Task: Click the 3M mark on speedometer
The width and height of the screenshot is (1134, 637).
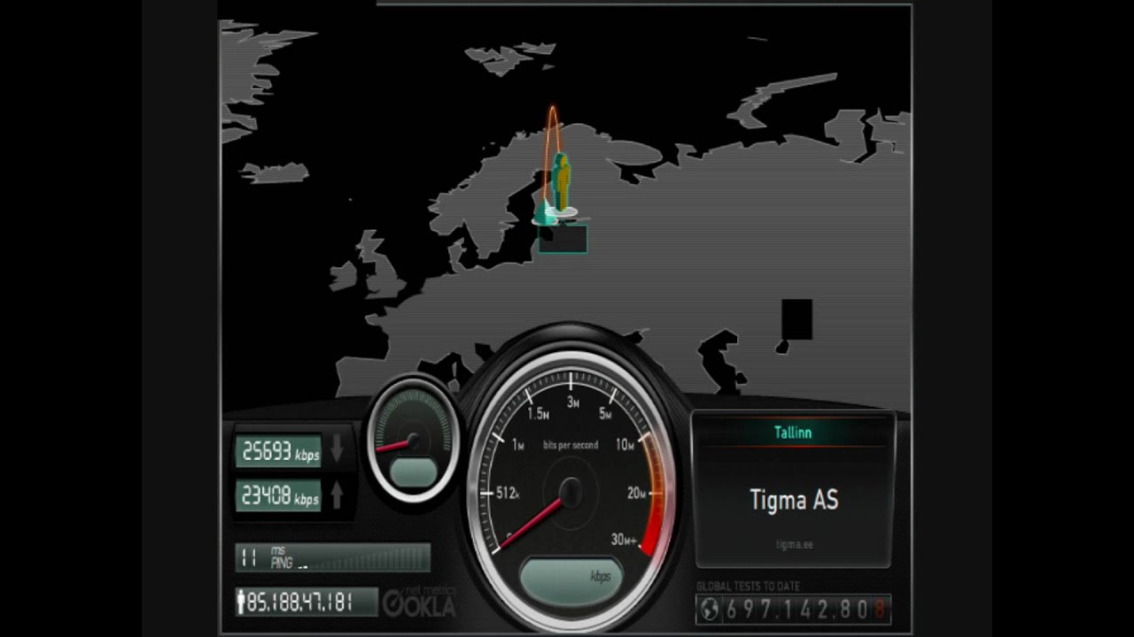Action: (573, 403)
